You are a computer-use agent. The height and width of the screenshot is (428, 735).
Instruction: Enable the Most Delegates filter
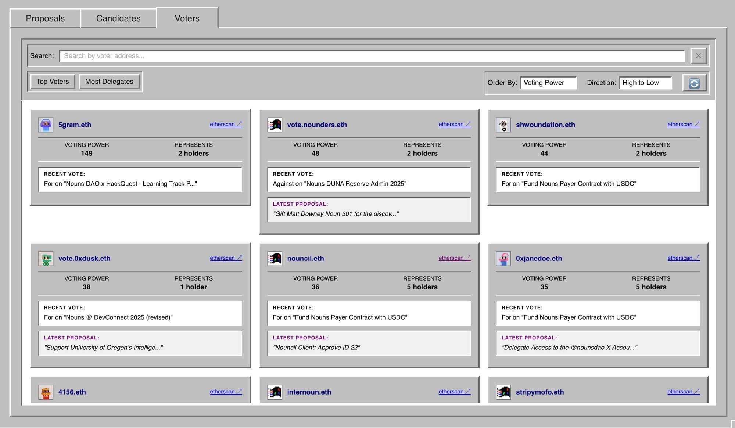[x=109, y=81]
